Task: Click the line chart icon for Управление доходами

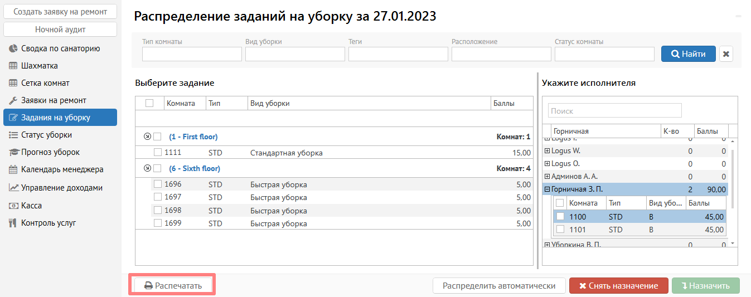Action: (13, 188)
